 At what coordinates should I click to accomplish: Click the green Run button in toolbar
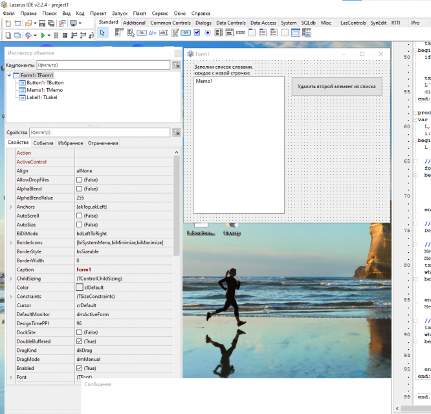click(x=43, y=34)
